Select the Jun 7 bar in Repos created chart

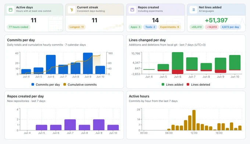tap(70, 125)
